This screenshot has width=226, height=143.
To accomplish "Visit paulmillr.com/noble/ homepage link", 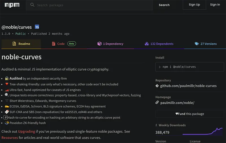I will (x=177, y=103).
